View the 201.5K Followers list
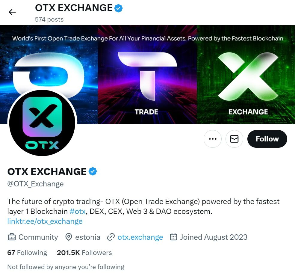The image size is (295, 273). pyautogui.click(x=84, y=253)
